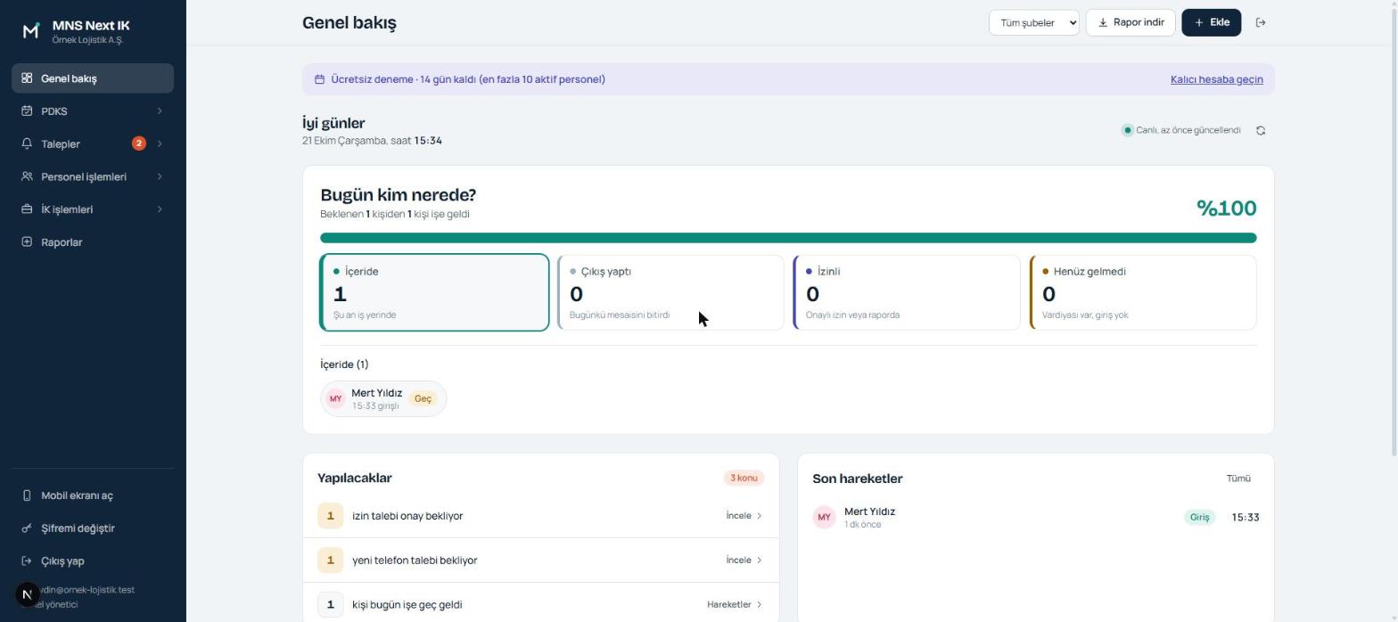
Task: Click the green attendance progress bar
Action: (788, 238)
